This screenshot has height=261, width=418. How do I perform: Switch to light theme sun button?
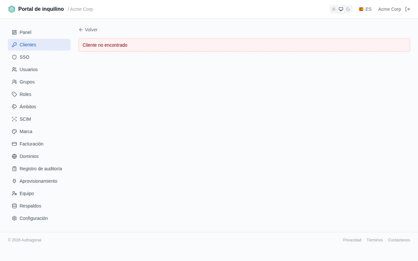334,9
